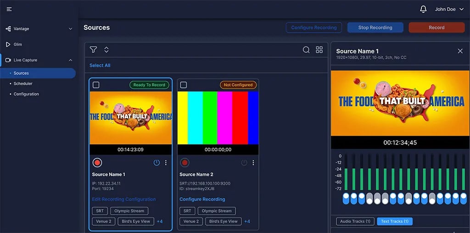Image resolution: width=470 pixels, height=233 pixels.
Task: Click Bird's Eye View tag on Source Name 2
Action: (224, 222)
